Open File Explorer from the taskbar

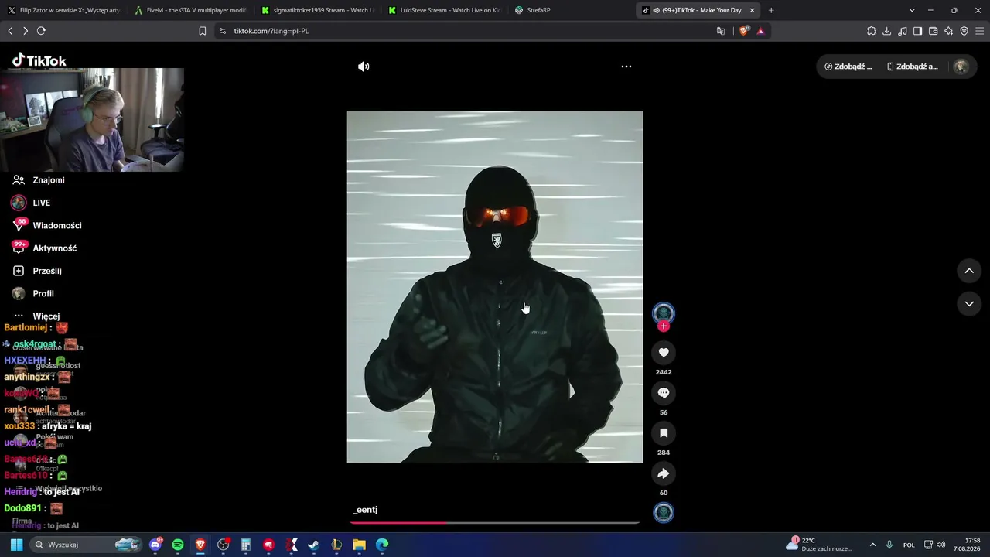pos(359,545)
